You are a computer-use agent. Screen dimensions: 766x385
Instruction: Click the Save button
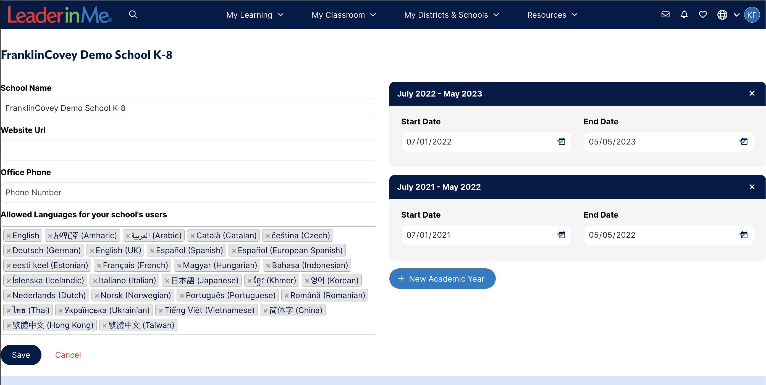21,355
